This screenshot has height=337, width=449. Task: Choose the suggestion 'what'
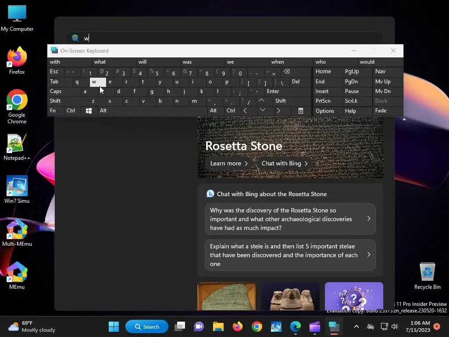point(114,62)
